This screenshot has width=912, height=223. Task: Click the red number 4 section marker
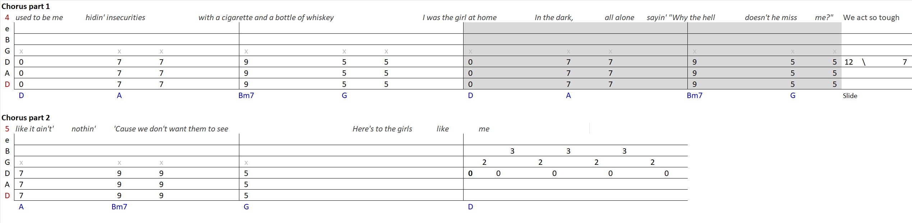coord(7,18)
